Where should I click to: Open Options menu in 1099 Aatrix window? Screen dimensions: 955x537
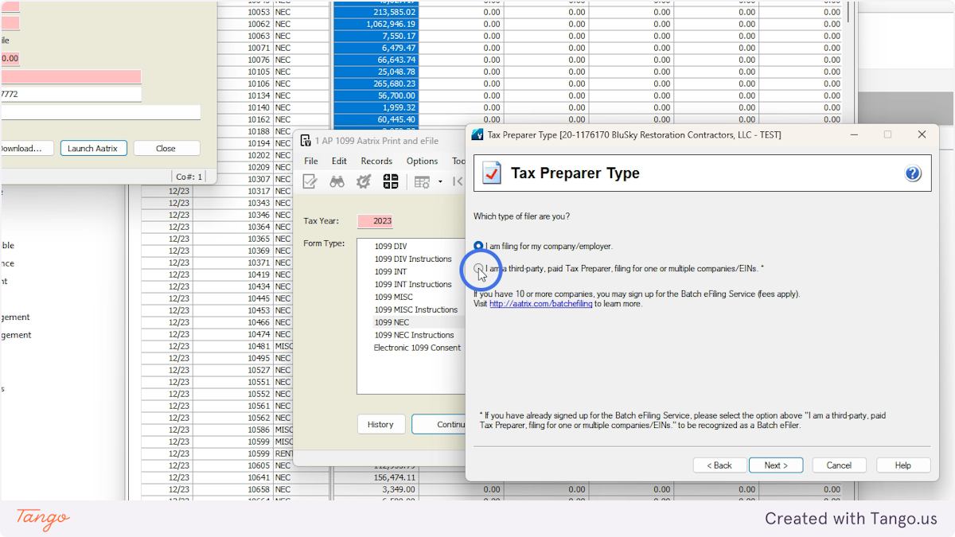tap(422, 161)
